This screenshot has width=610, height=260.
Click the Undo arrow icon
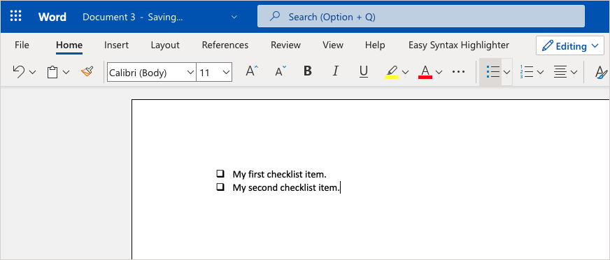click(19, 71)
